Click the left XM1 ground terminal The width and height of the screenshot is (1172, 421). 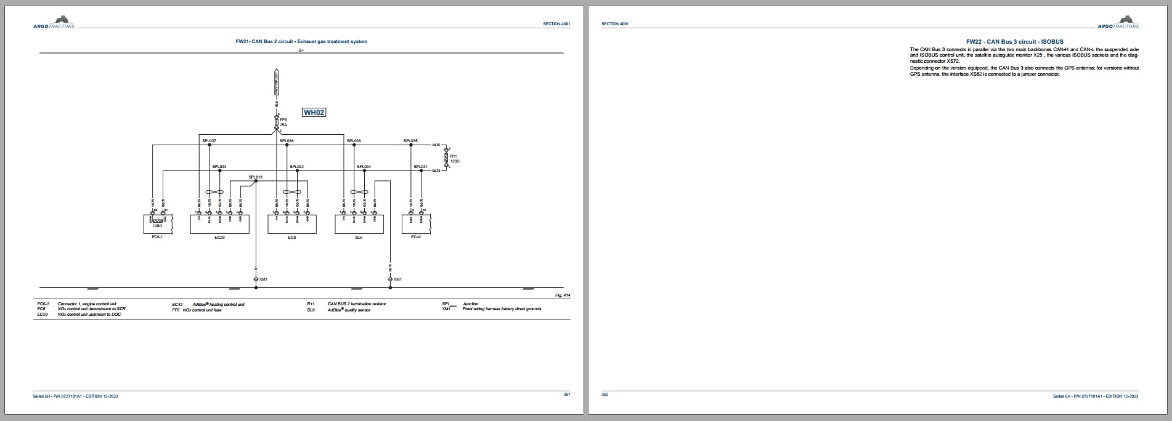click(256, 279)
